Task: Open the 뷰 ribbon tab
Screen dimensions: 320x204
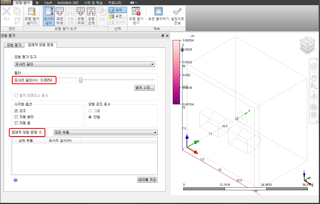Action: coord(37,3)
